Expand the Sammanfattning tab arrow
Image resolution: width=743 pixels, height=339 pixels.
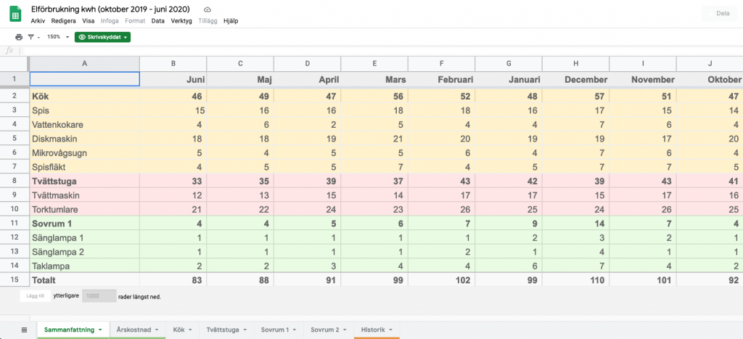(100, 330)
